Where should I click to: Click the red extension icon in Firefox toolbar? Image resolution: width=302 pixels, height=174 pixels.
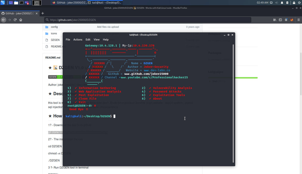tap(292, 20)
